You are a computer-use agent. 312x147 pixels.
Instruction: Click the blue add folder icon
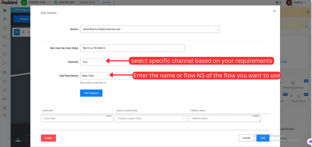[x=17, y=32]
